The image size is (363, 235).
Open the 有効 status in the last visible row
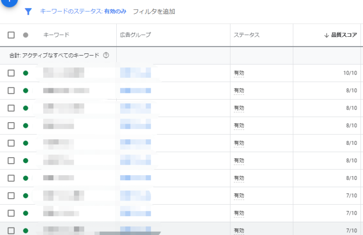point(239,230)
